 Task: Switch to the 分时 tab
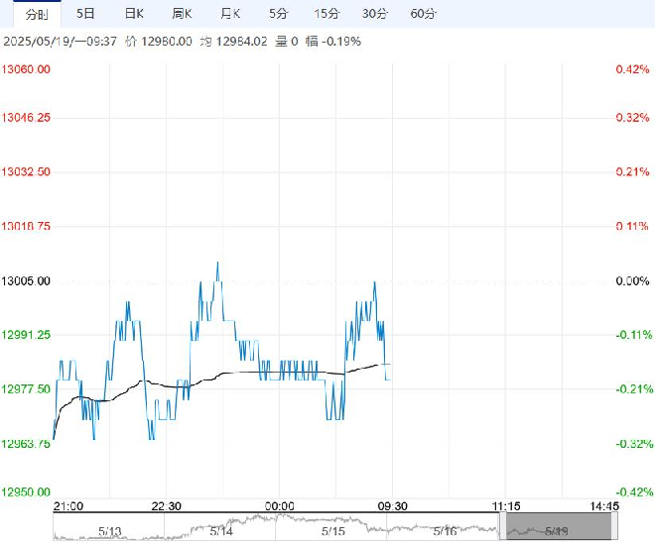[x=37, y=14]
